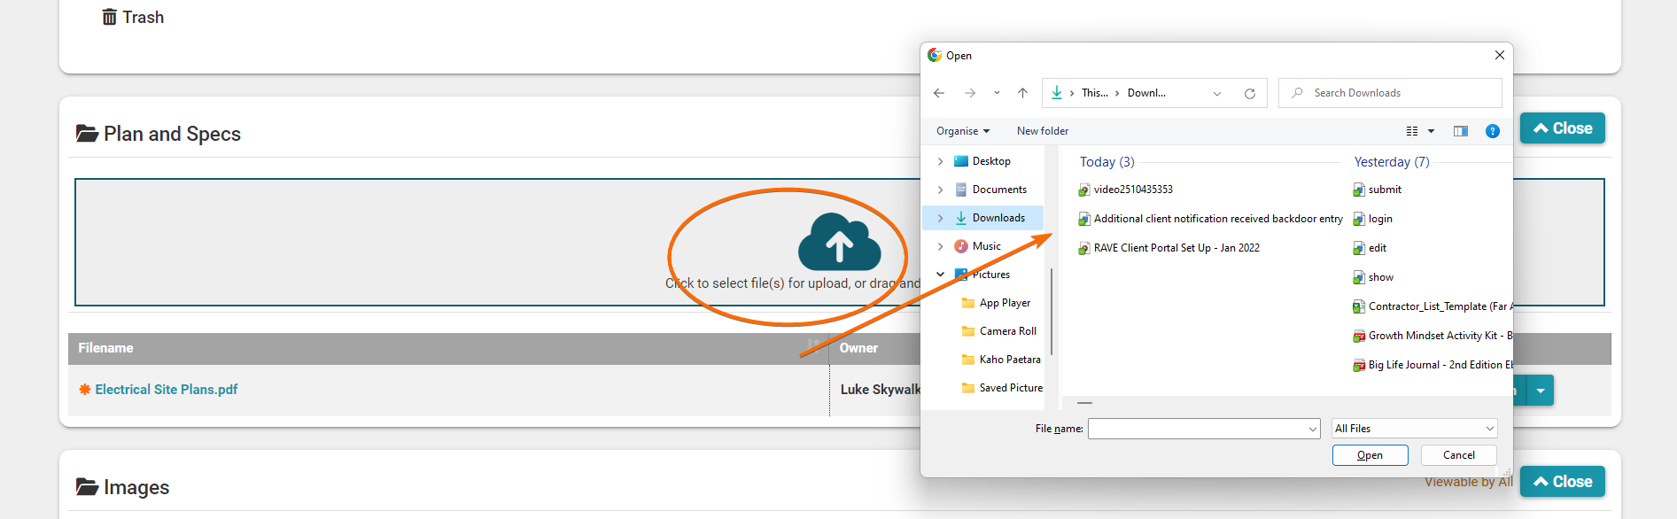The image size is (1677, 519).
Task: Click the Search Downloads field
Action: click(1390, 93)
